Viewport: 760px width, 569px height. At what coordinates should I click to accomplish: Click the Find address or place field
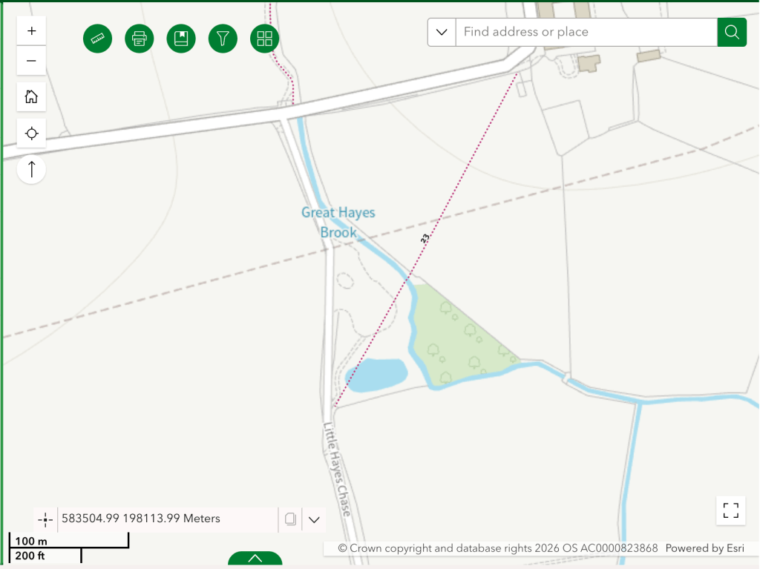tap(586, 32)
